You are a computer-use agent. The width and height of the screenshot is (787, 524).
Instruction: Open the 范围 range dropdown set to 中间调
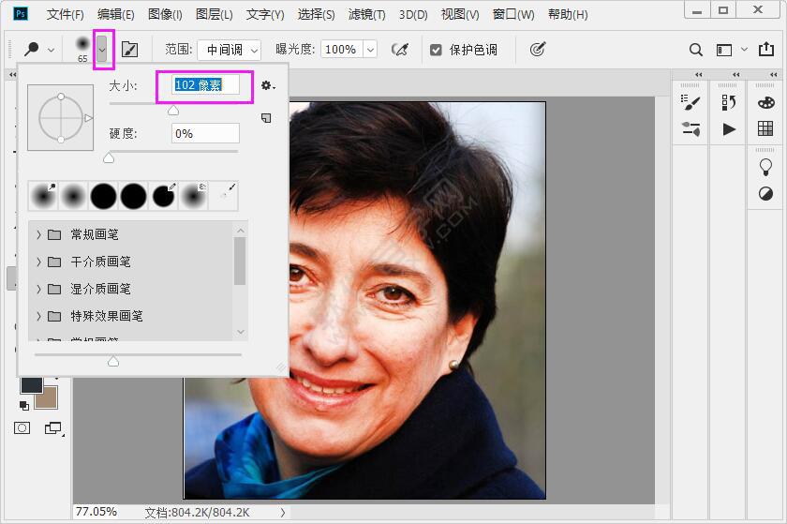pyautogui.click(x=229, y=50)
